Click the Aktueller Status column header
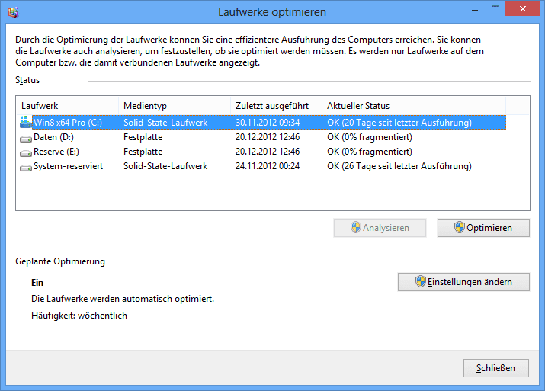Screen dimensions: 545x391 tap(414, 106)
